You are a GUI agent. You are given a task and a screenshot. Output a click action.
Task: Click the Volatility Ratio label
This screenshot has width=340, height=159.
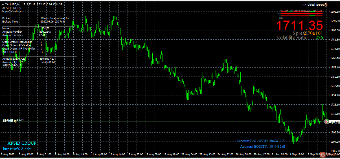click(x=292, y=38)
